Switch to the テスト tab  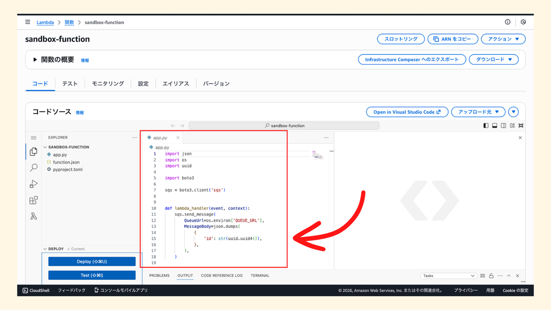(70, 84)
